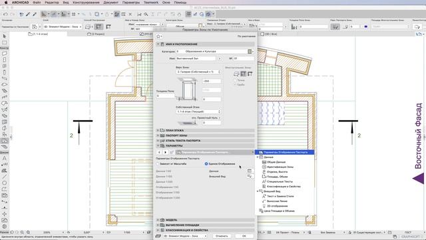Open the Конструирование menu
This screenshot has height=240, width=426.
(86, 3)
